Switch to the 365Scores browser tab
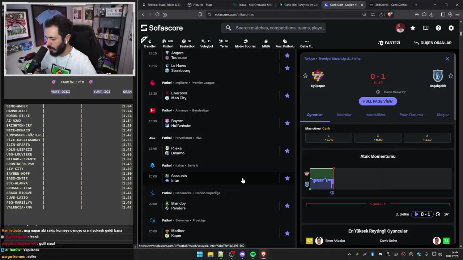Screen dimensions: 463x260 pos(391,5)
